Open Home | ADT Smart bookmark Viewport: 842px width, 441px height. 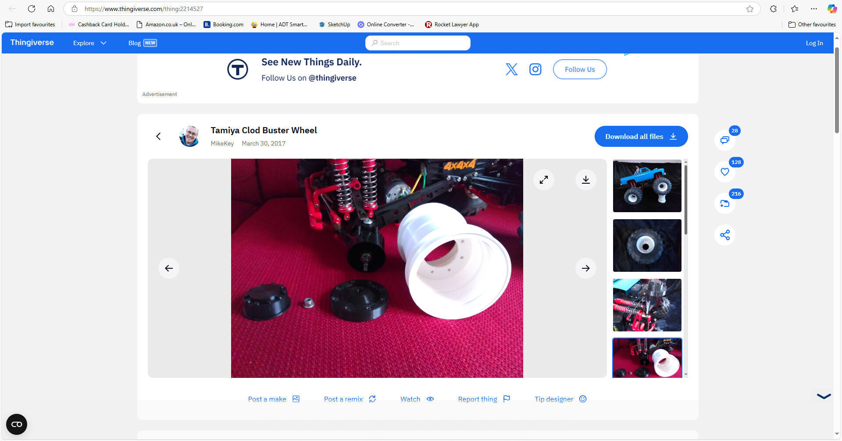tap(279, 25)
